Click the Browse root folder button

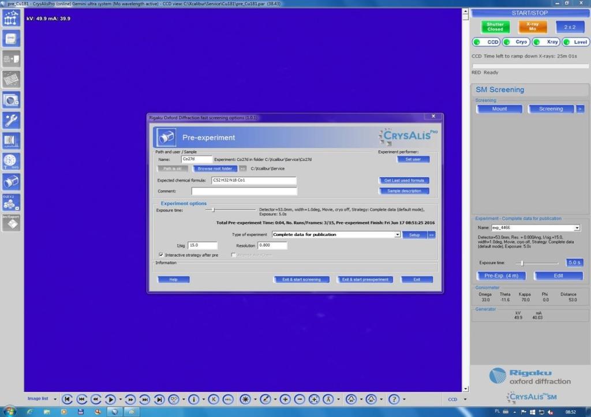click(x=215, y=169)
